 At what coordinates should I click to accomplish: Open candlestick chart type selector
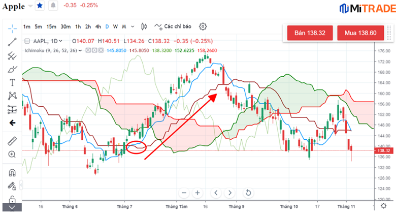(144, 26)
